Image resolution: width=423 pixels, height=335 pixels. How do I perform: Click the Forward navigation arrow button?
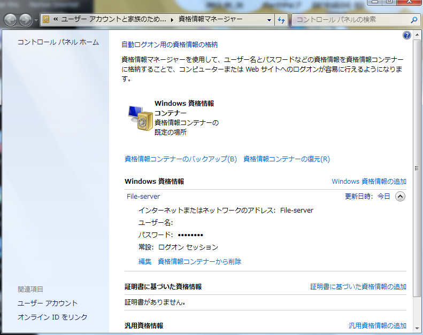pyautogui.click(x=25, y=20)
